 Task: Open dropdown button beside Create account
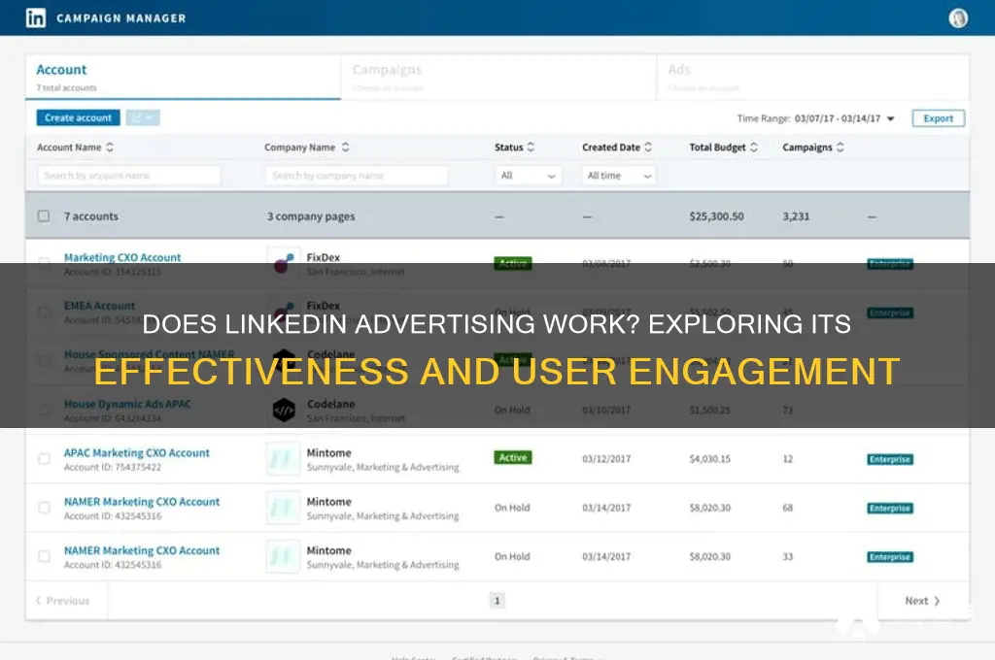tap(143, 117)
